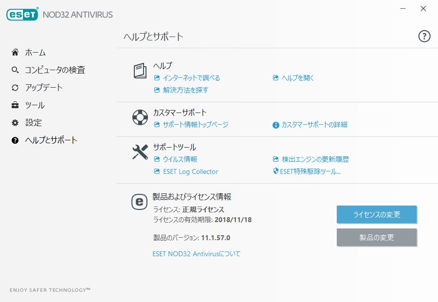Click the external-link icon beside 解決方法を探す
This screenshot has height=302, width=438.
point(157,90)
